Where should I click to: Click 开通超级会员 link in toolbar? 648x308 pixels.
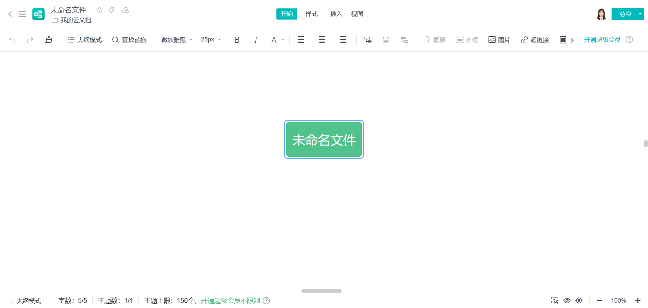(602, 40)
